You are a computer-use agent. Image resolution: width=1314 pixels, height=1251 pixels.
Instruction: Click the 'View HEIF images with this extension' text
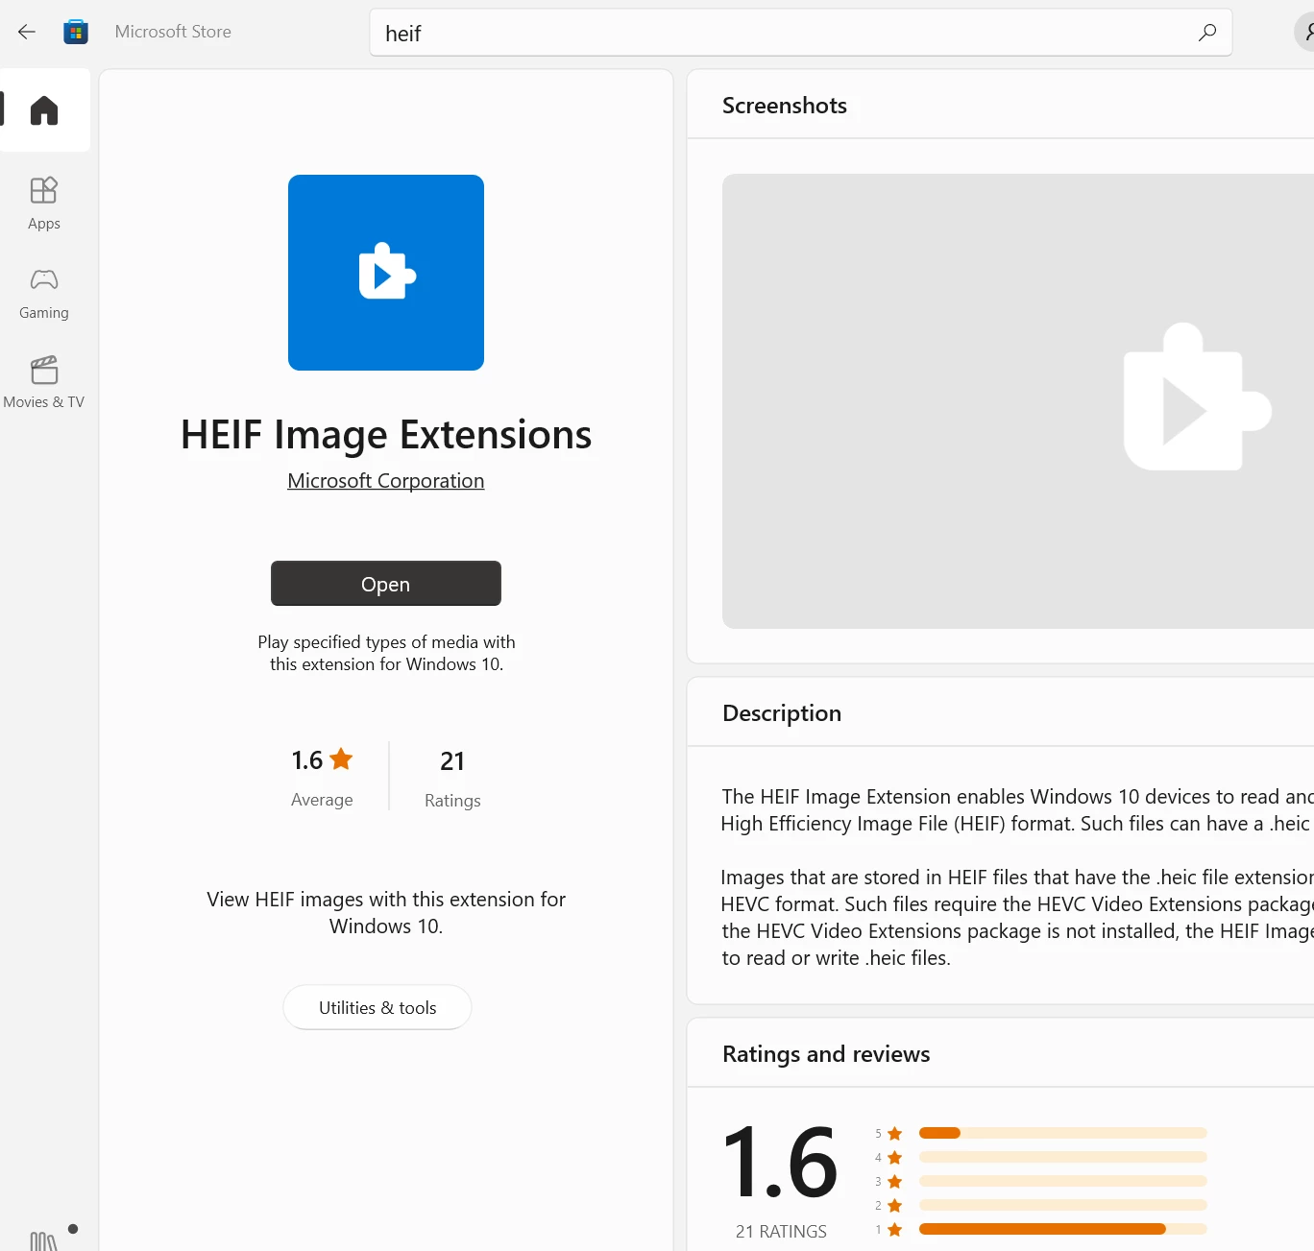[386, 913]
